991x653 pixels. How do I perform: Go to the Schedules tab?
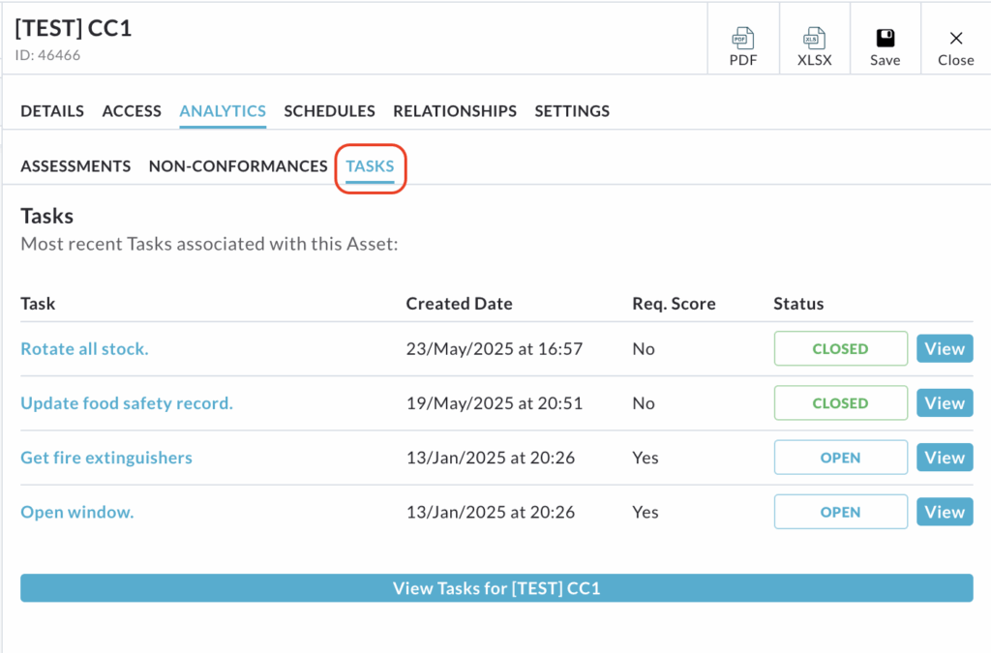(329, 111)
